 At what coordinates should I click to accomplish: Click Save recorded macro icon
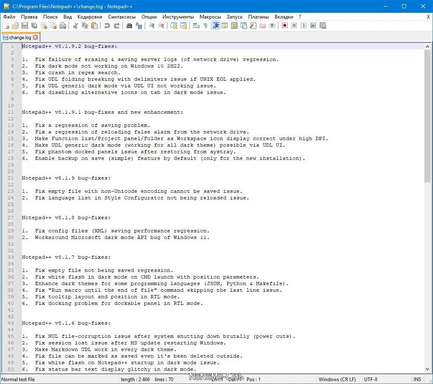tap(323, 26)
